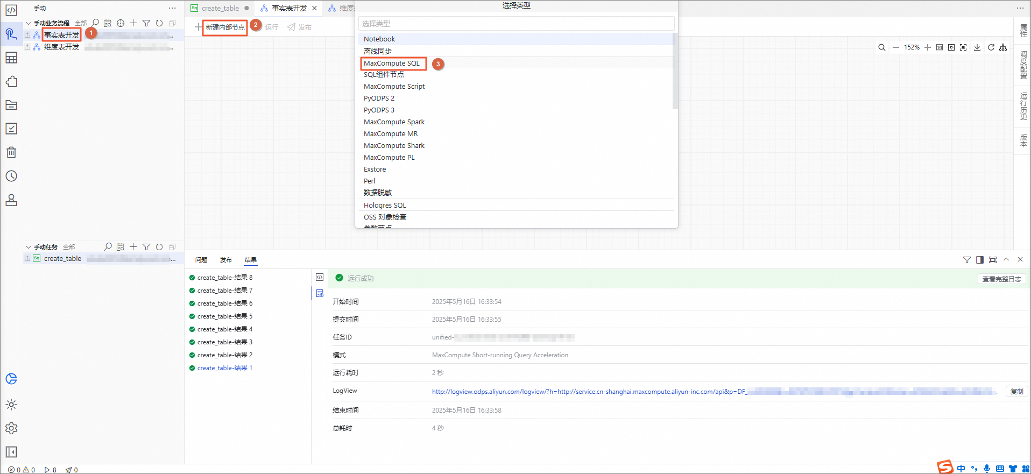Open 版本 right side tab

click(1023, 140)
